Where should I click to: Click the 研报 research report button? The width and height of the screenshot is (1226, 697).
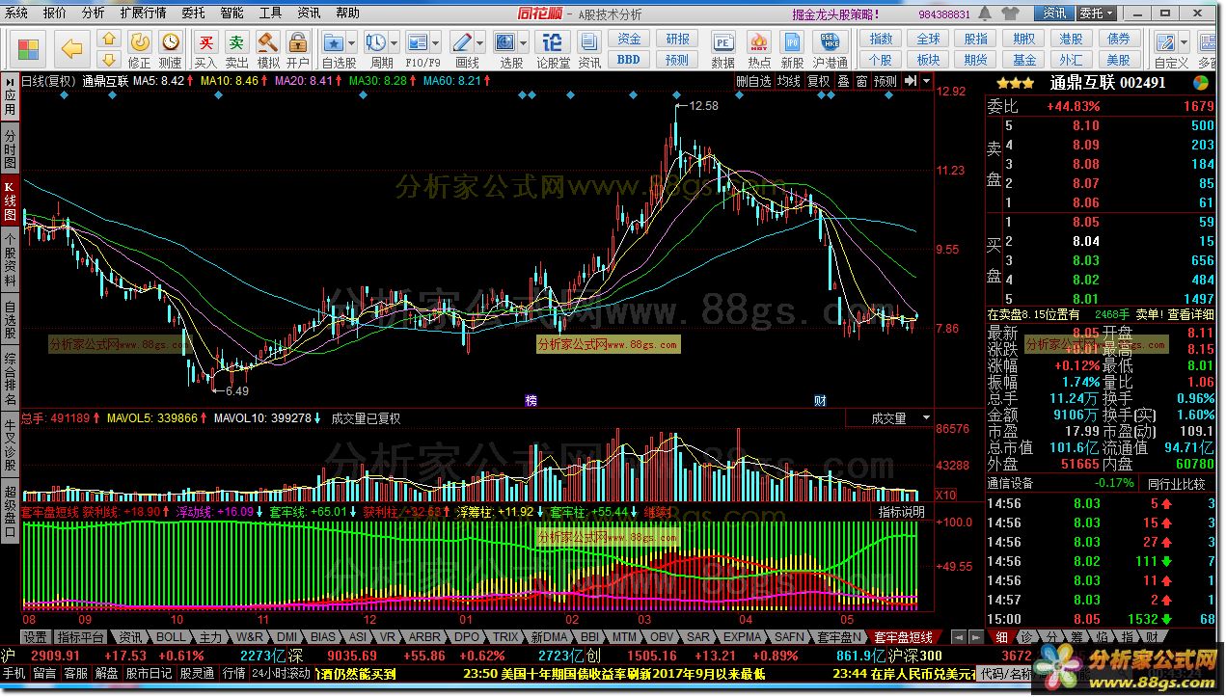[x=677, y=40]
